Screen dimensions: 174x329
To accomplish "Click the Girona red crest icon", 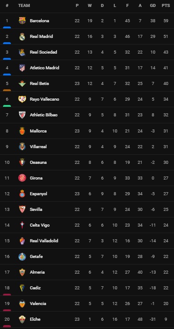I will coord(22,178).
